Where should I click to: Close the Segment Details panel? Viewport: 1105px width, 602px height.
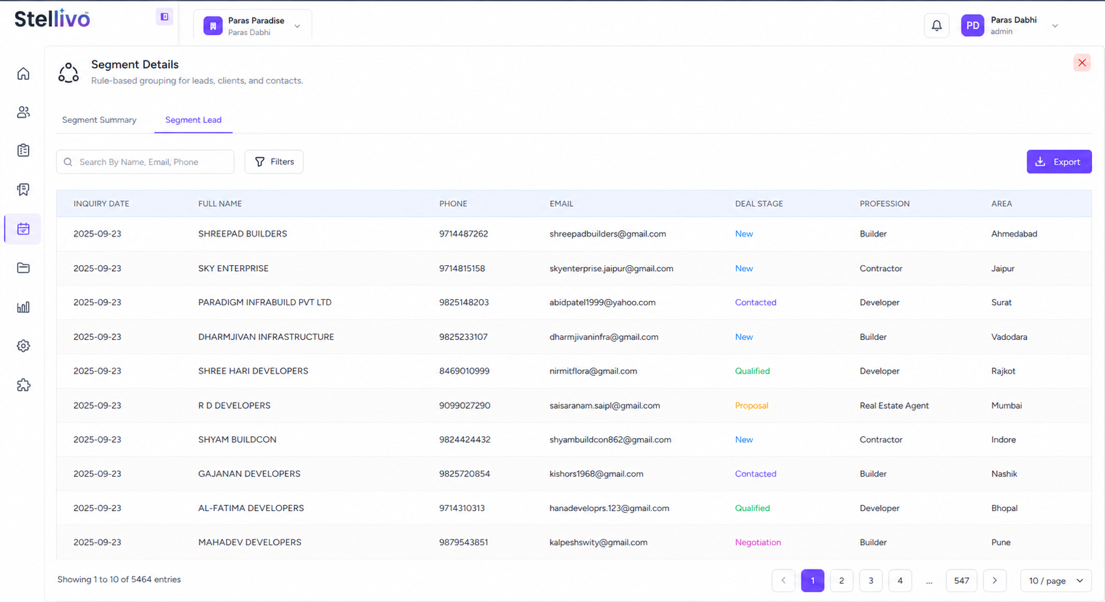pyautogui.click(x=1082, y=63)
